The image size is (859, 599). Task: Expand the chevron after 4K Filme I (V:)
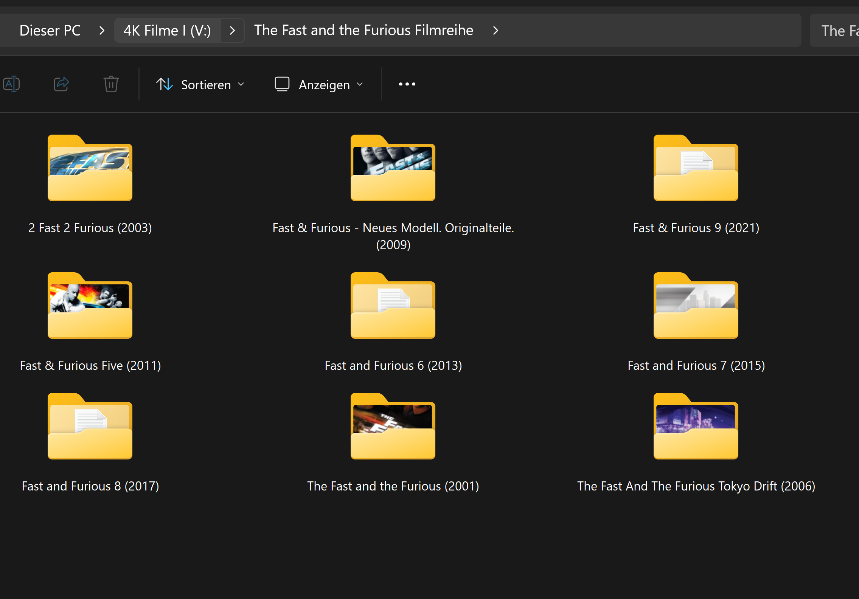(x=232, y=30)
